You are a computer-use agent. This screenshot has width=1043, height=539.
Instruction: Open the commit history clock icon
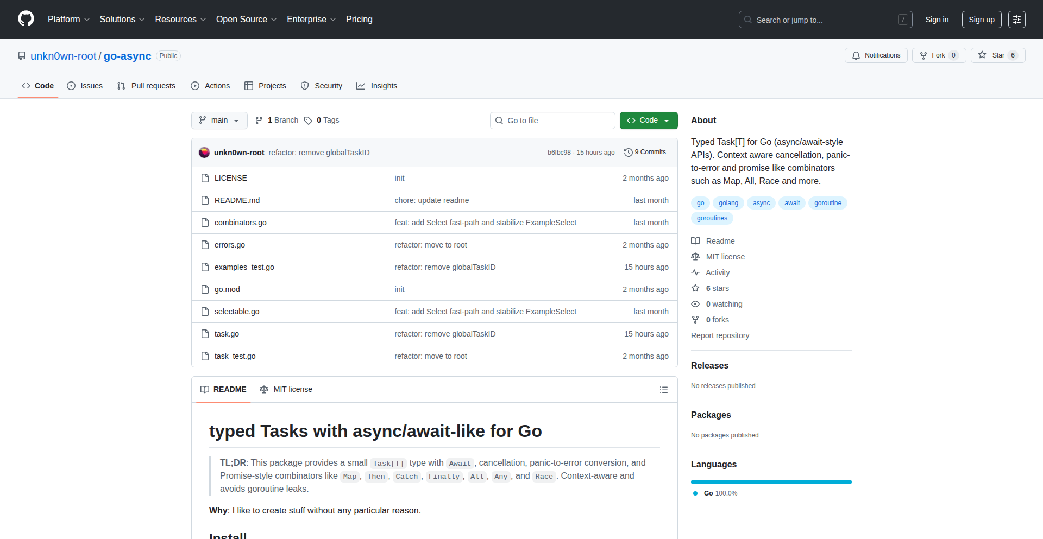629,152
